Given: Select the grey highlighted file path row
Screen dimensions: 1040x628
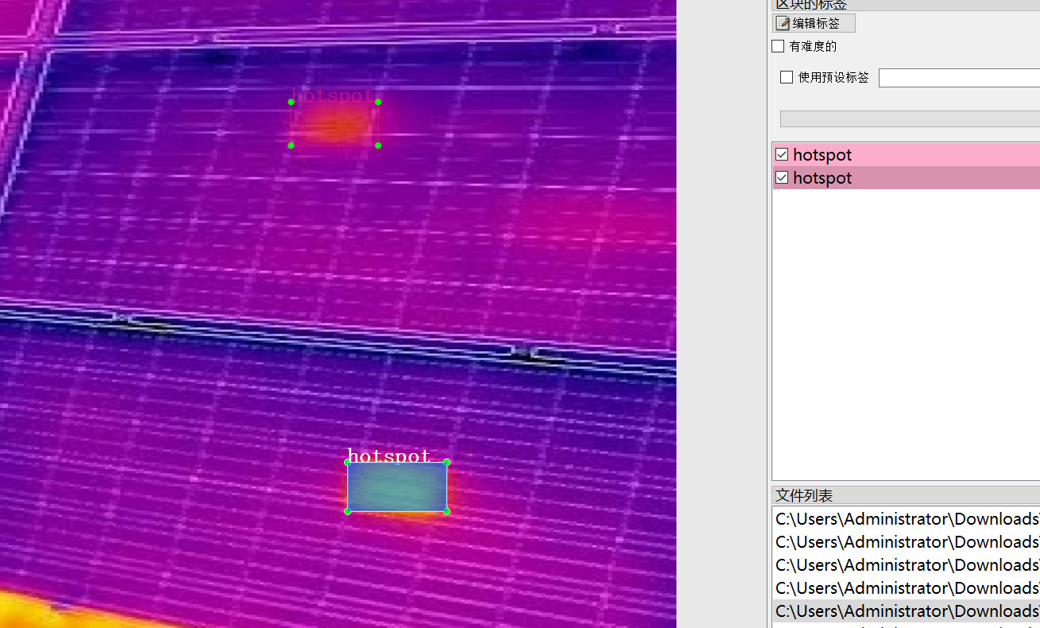Looking at the screenshot, I should pyautogui.click(x=907, y=611).
